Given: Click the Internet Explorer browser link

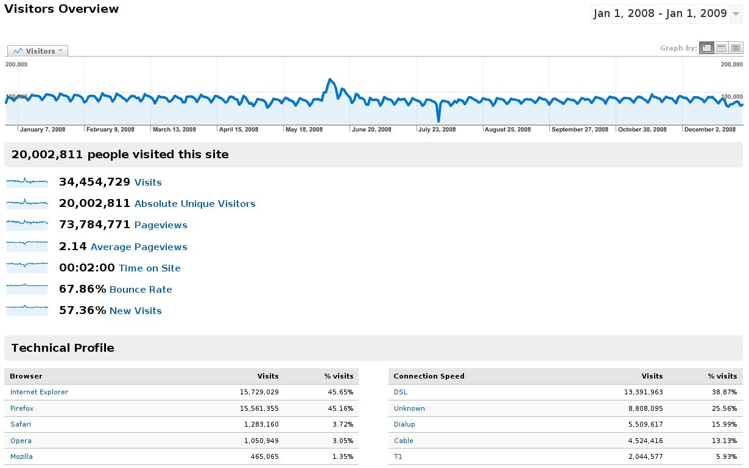Looking at the screenshot, I should [39, 393].
